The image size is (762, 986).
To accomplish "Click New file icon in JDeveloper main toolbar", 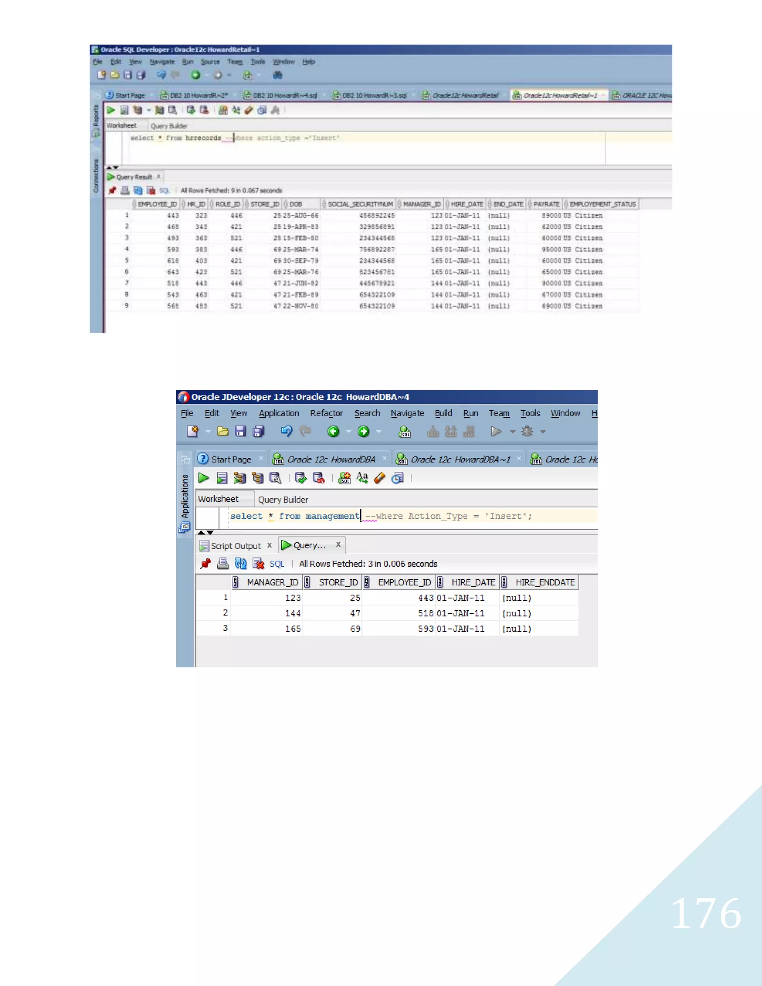I will pyautogui.click(x=193, y=432).
